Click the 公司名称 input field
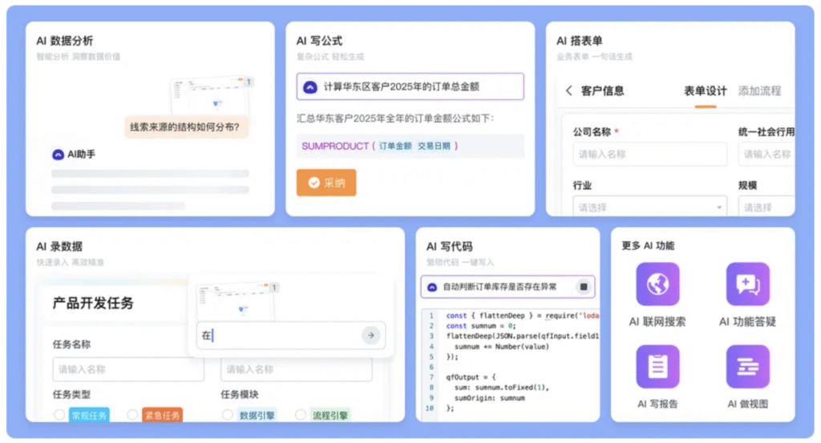Image resolution: width=821 pixels, height=443 pixels. [x=649, y=154]
